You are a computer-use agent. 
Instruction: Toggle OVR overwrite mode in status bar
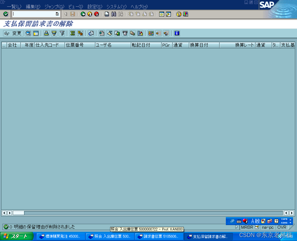point(282,227)
